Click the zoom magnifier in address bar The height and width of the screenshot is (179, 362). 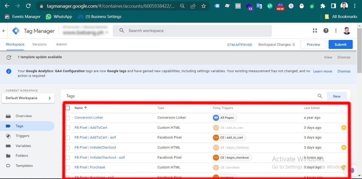(x=182, y=6)
